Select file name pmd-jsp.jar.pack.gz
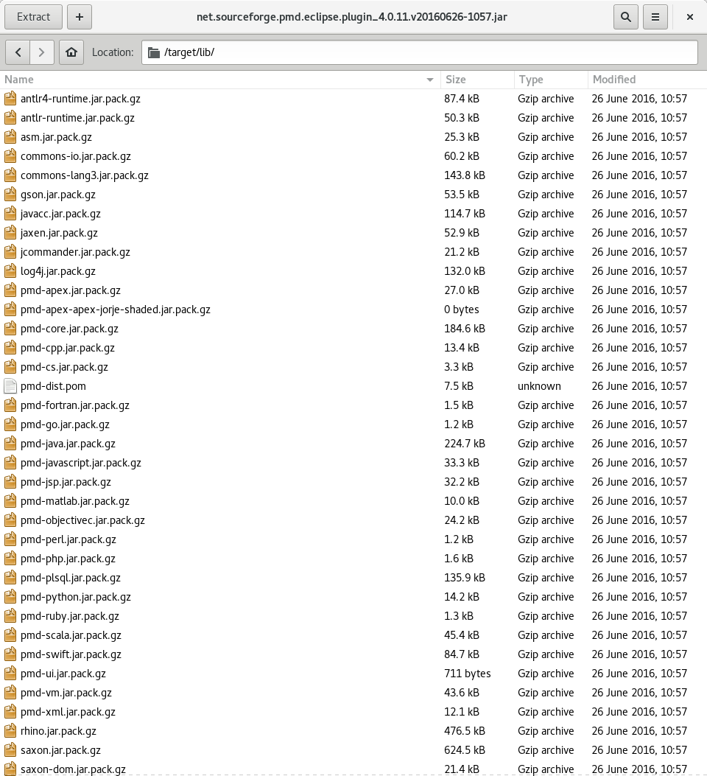Image resolution: width=707 pixels, height=776 pixels. pos(66,482)
